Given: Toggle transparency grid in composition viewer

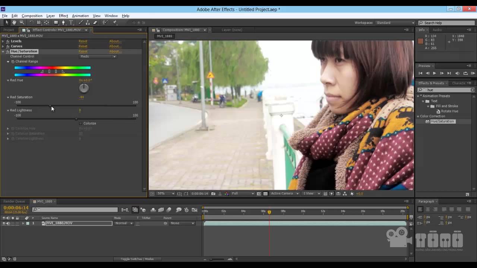Looking at the screenshot, I should pyautogui.click(x=265, y=194).
